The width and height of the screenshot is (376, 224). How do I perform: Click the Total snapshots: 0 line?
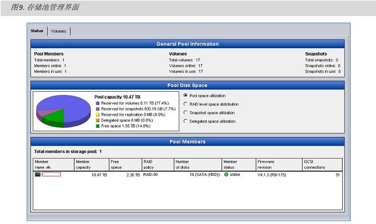pos(321,60)
